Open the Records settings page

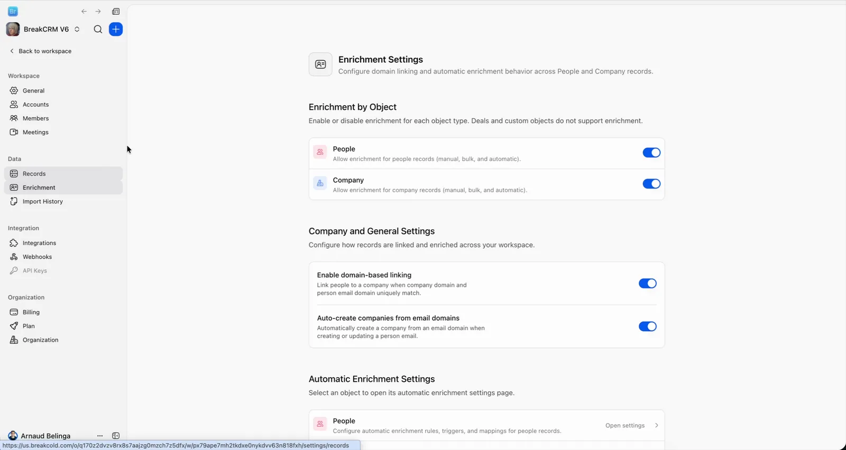pos(63,174)
